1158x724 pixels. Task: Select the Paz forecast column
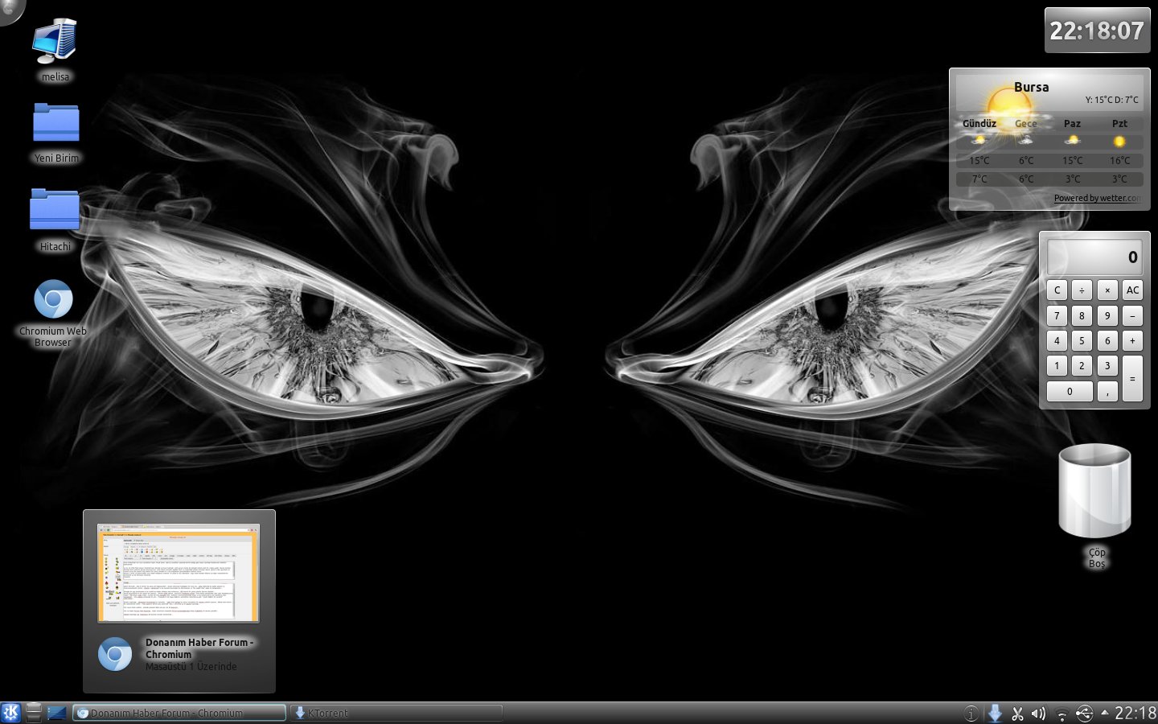coord(1072,123)
